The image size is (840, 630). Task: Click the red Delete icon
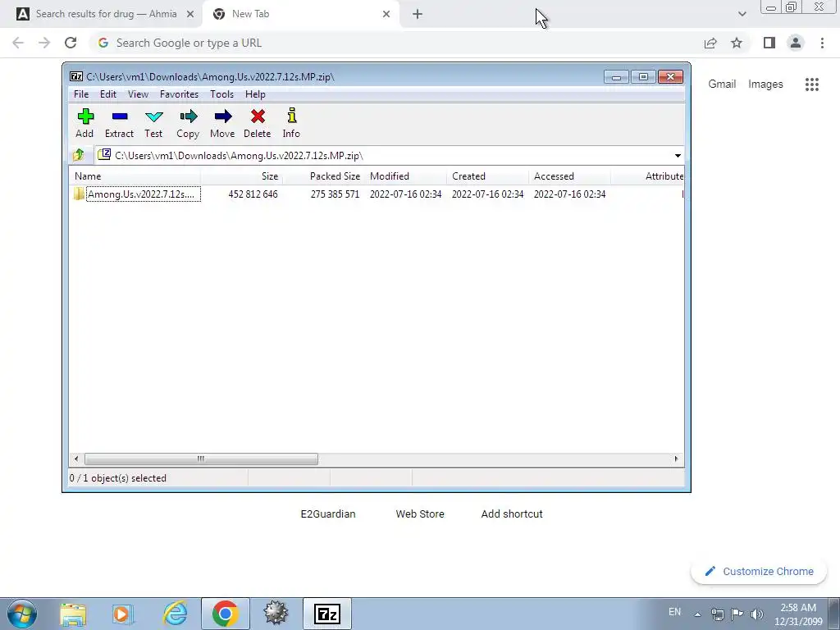point(257,123)
